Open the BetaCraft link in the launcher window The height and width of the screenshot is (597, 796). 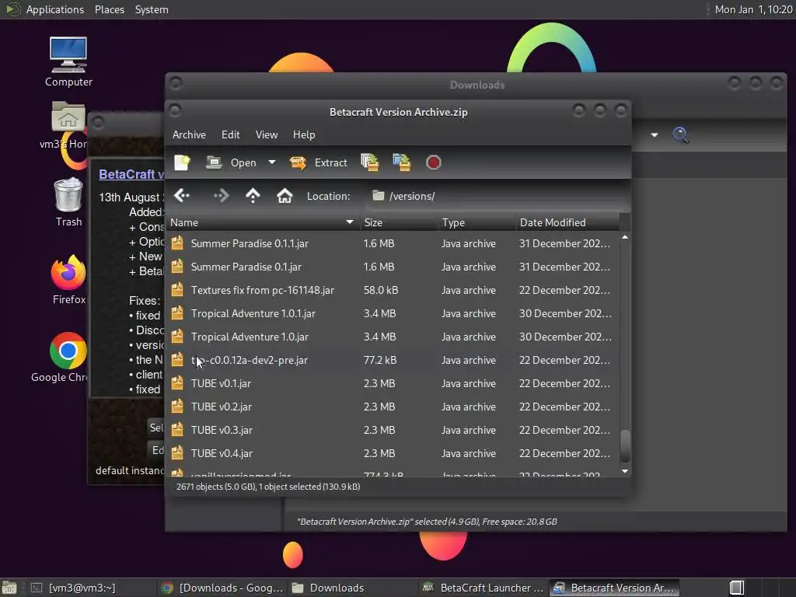point(131,174)
